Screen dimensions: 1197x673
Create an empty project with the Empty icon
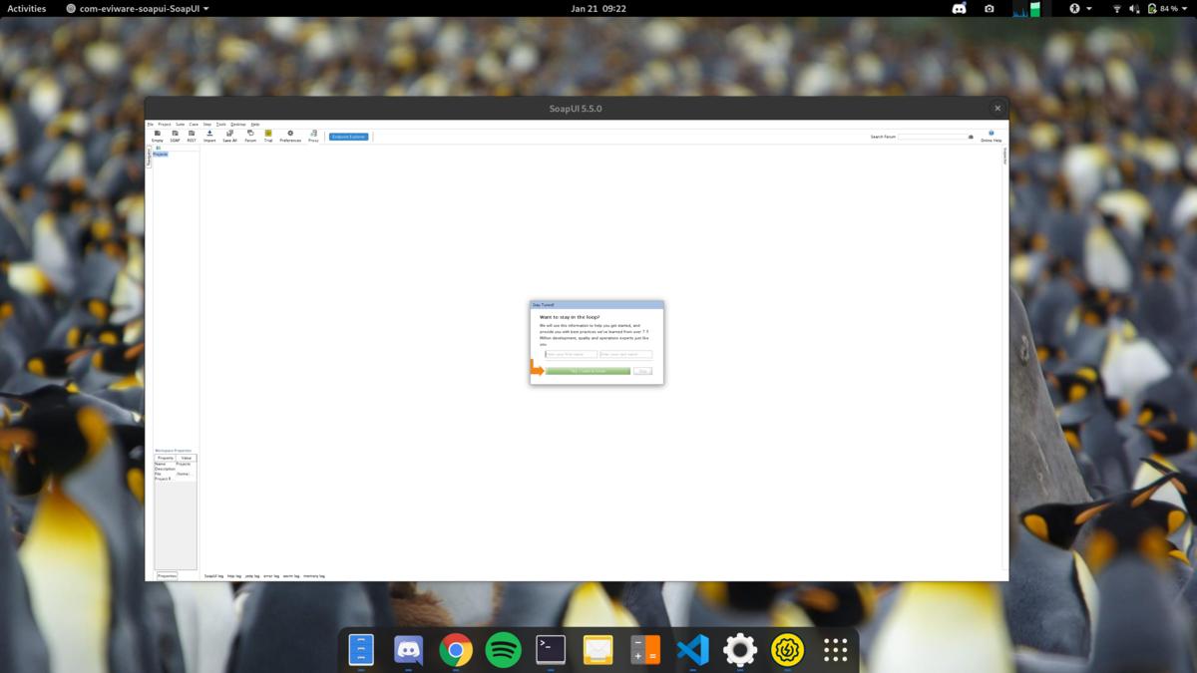pos(158,136)
